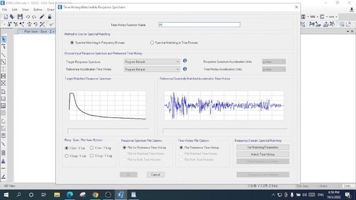Click the Undo arrow icon
This screenshot has width=356, height=200.
point(28,17)
